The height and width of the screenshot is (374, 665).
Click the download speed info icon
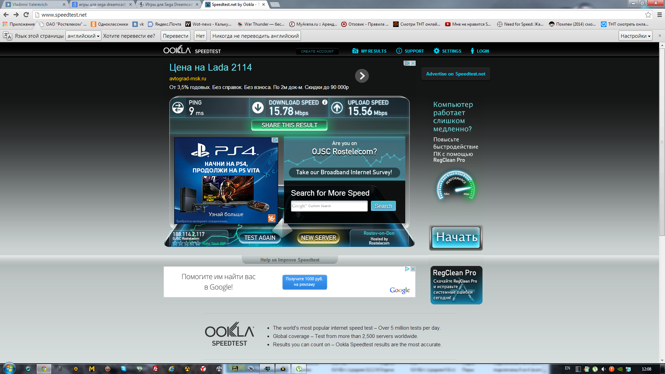click(x=325, y=103)
